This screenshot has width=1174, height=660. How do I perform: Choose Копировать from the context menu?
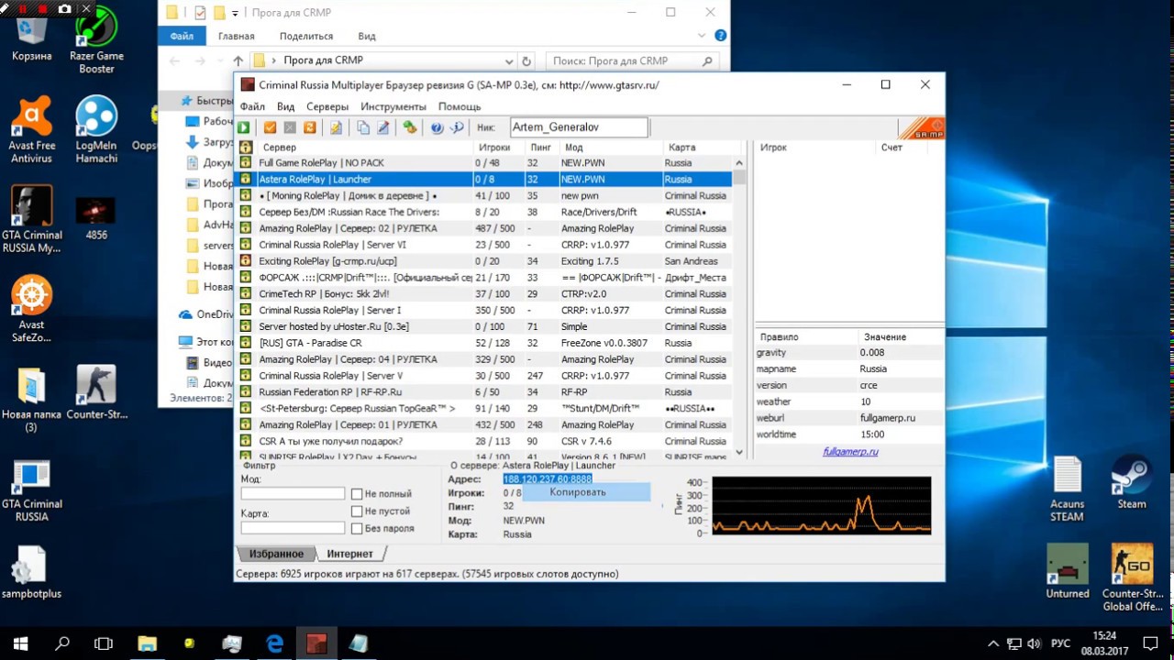tap(586, 492)
